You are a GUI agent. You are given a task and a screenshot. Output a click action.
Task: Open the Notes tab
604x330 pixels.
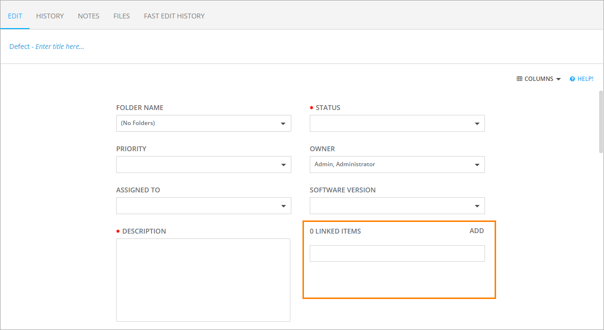[89, 16]
